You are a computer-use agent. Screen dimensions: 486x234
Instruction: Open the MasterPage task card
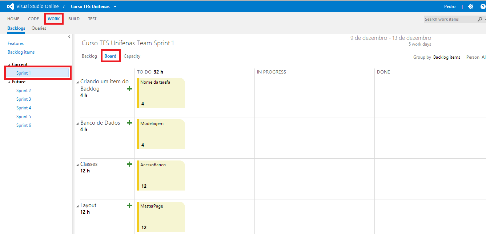161,217
